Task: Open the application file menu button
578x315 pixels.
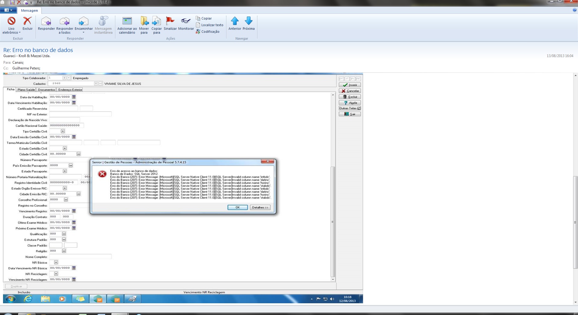Action: pos(8,10)
